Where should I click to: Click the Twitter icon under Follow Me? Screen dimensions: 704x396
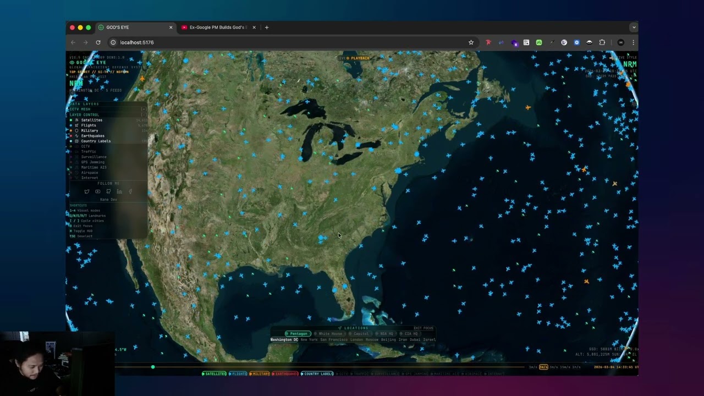point(86,191)
